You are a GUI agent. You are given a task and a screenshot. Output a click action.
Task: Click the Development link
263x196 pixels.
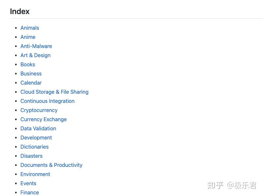click(x=36, y=138)
